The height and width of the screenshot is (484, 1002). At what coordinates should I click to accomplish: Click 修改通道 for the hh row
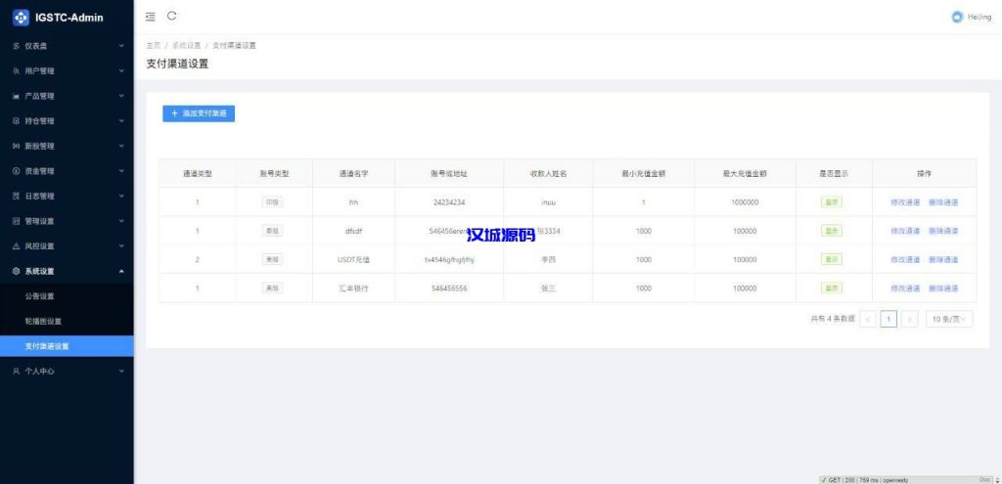(905, 202)
